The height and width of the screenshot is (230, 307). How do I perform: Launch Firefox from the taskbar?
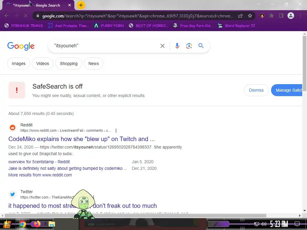37,224
